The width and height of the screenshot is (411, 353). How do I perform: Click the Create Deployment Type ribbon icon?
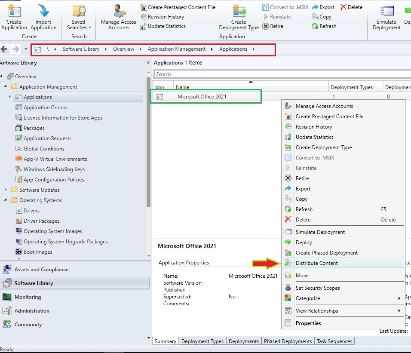pyautogui.click(x=239, y=17)
